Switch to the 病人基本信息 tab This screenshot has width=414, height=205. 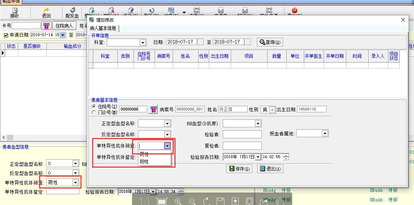pyautogui.click(x=103, y=28)
